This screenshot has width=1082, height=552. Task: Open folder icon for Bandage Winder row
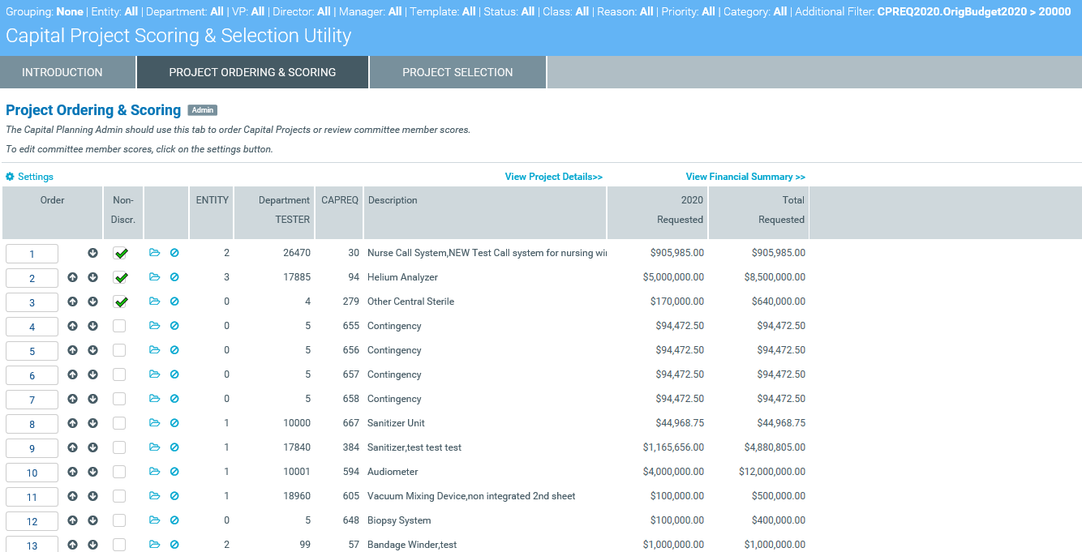pos(154,545)
